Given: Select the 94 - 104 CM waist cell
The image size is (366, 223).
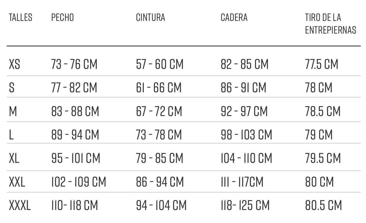Looking at the screenshot, I should click(x=161, y=205).
